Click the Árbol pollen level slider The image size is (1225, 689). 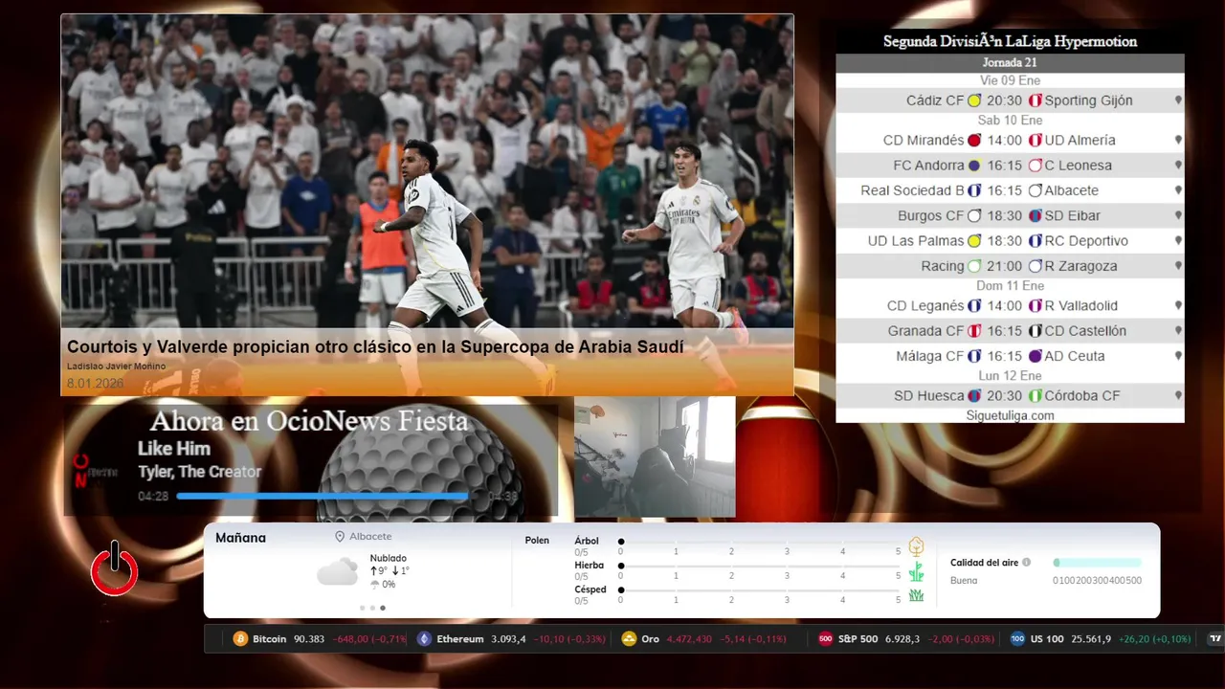[759, 542]
